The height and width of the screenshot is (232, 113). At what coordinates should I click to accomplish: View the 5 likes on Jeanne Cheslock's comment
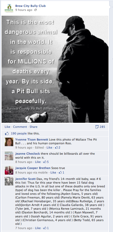[46, 162]
